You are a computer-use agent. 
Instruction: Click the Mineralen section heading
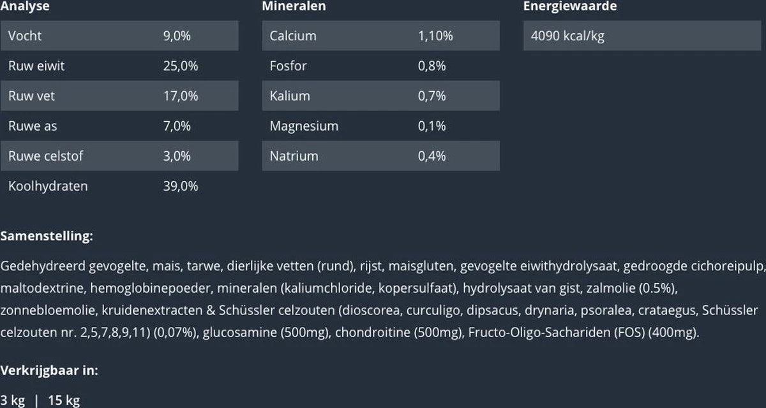pyautogui.click(x=294, y=6)
